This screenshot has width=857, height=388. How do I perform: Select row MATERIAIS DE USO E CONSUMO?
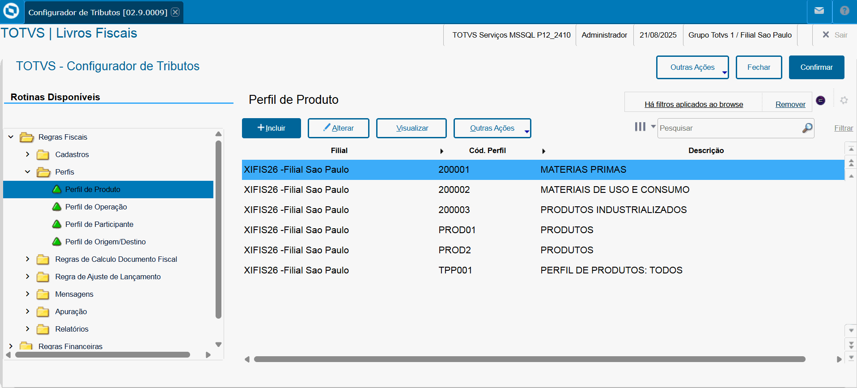click(543, 190)
